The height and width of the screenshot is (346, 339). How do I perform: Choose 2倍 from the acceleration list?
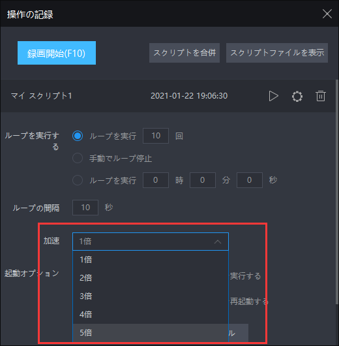pyautogui.click(x=151, y=278)
